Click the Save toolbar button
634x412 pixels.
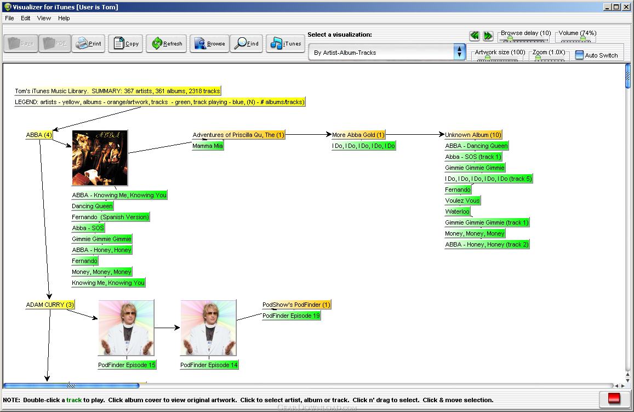coord(21,43)
